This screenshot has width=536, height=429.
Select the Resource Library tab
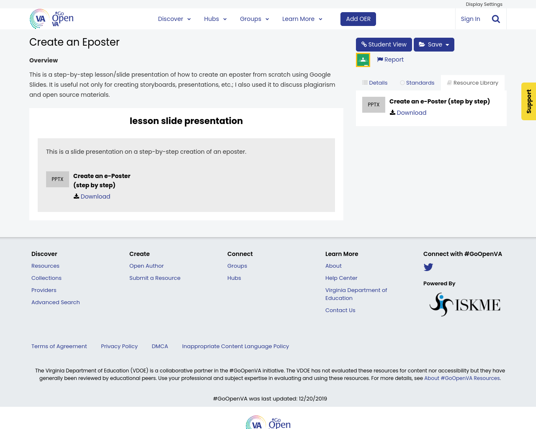pyautogui.click(x=473, y=83)
